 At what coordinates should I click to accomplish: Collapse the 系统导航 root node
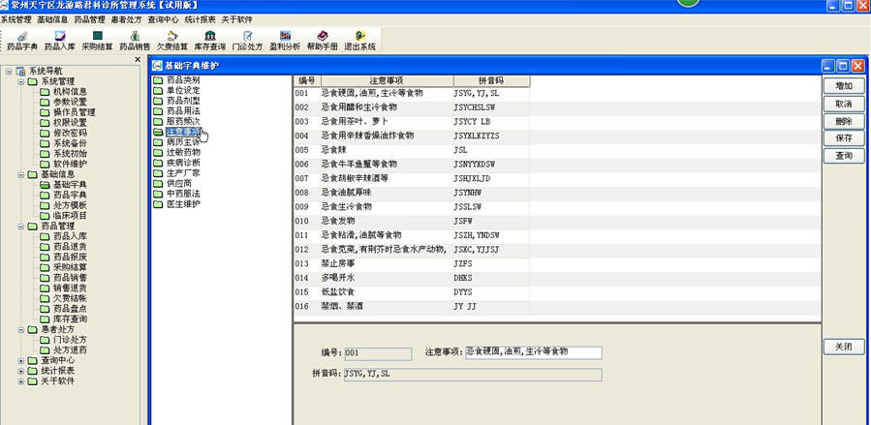[9, 71]
